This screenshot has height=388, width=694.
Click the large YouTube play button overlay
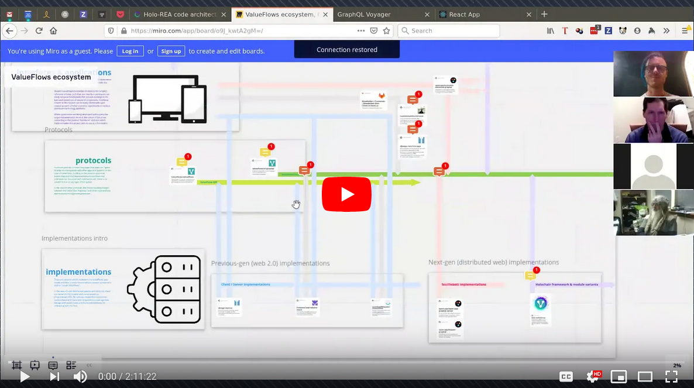pos(346,194)
